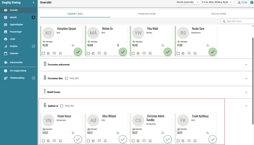Click check circle on Frank Kjellberg card
Screen dimensions: 254x145
click(x=213, y=139)
